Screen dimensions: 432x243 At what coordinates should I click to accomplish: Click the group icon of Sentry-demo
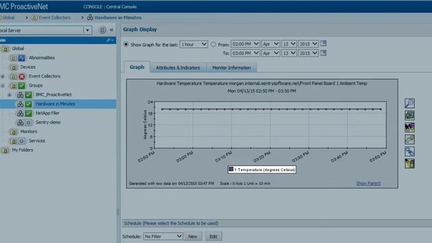[20, 122]
